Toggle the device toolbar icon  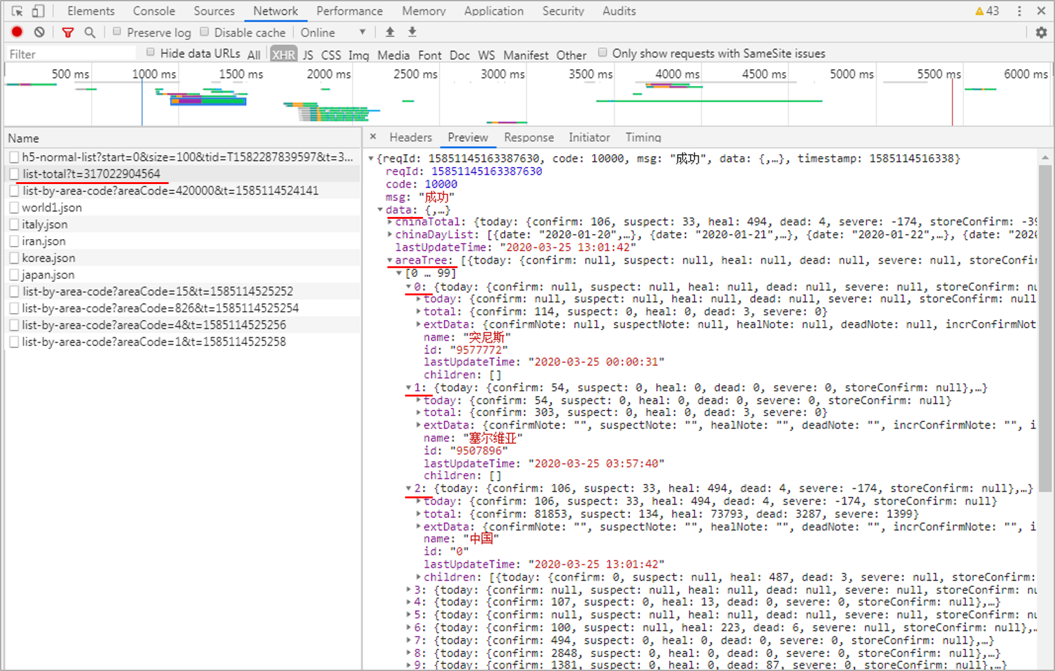pyautogui.click(x=39, y=11)
